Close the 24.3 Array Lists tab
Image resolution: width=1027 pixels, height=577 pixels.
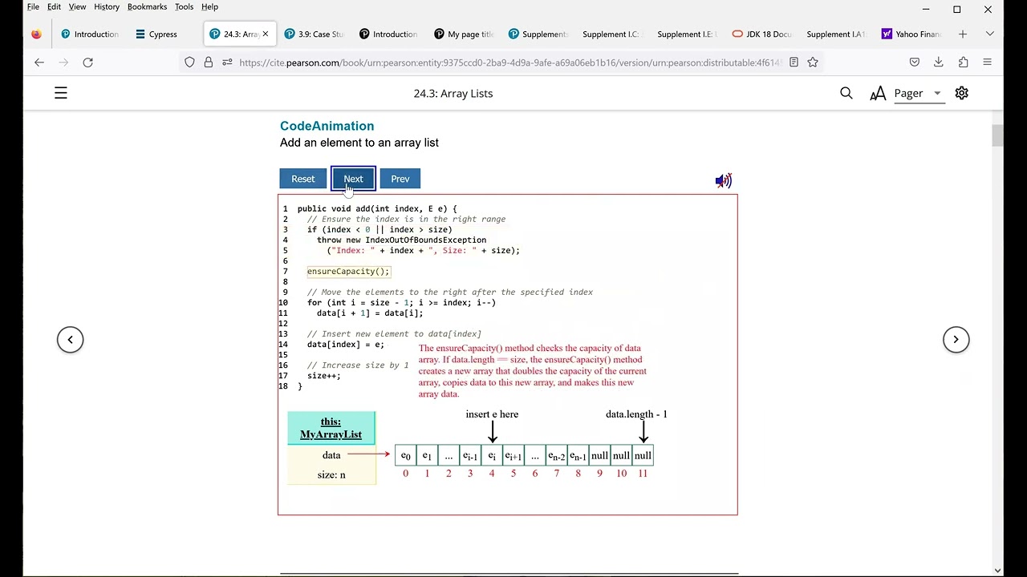(266, 34)
